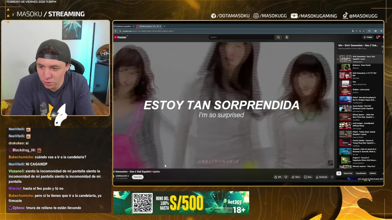Share the video

296,177
